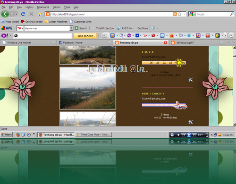The height and width of the screenshot is (184, 236).
Task: Bookmark this page with the star icon
Action: click(x=179, y=14)
